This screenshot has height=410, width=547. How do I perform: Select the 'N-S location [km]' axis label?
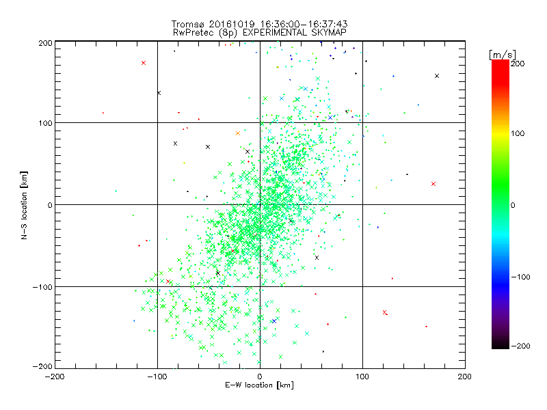pos(24,205)
